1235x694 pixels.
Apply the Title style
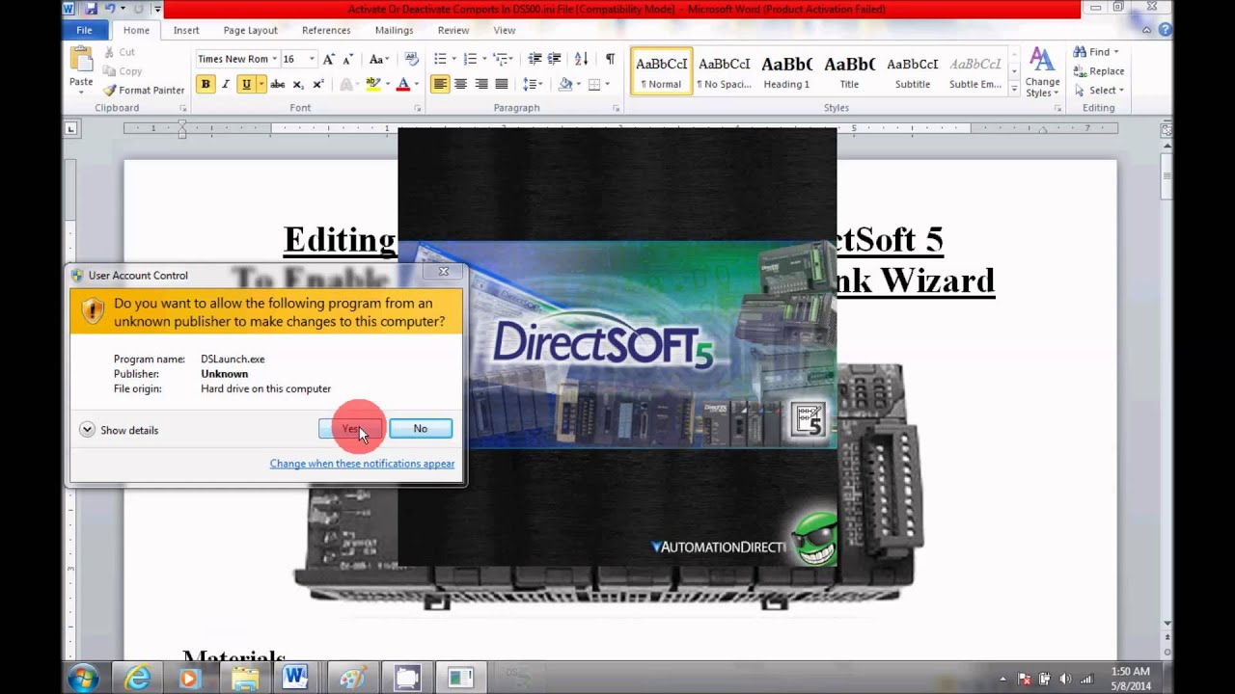(x=849, y=72)
